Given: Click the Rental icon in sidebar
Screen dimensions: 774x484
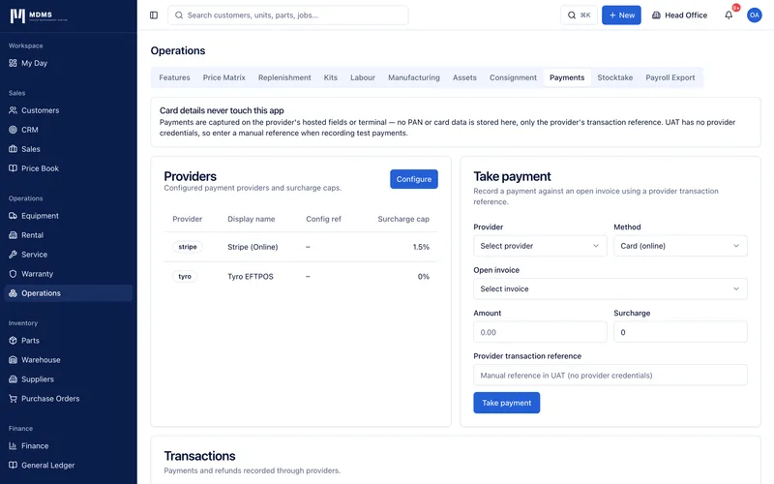Looking at the screenshot, I should 13,235.
